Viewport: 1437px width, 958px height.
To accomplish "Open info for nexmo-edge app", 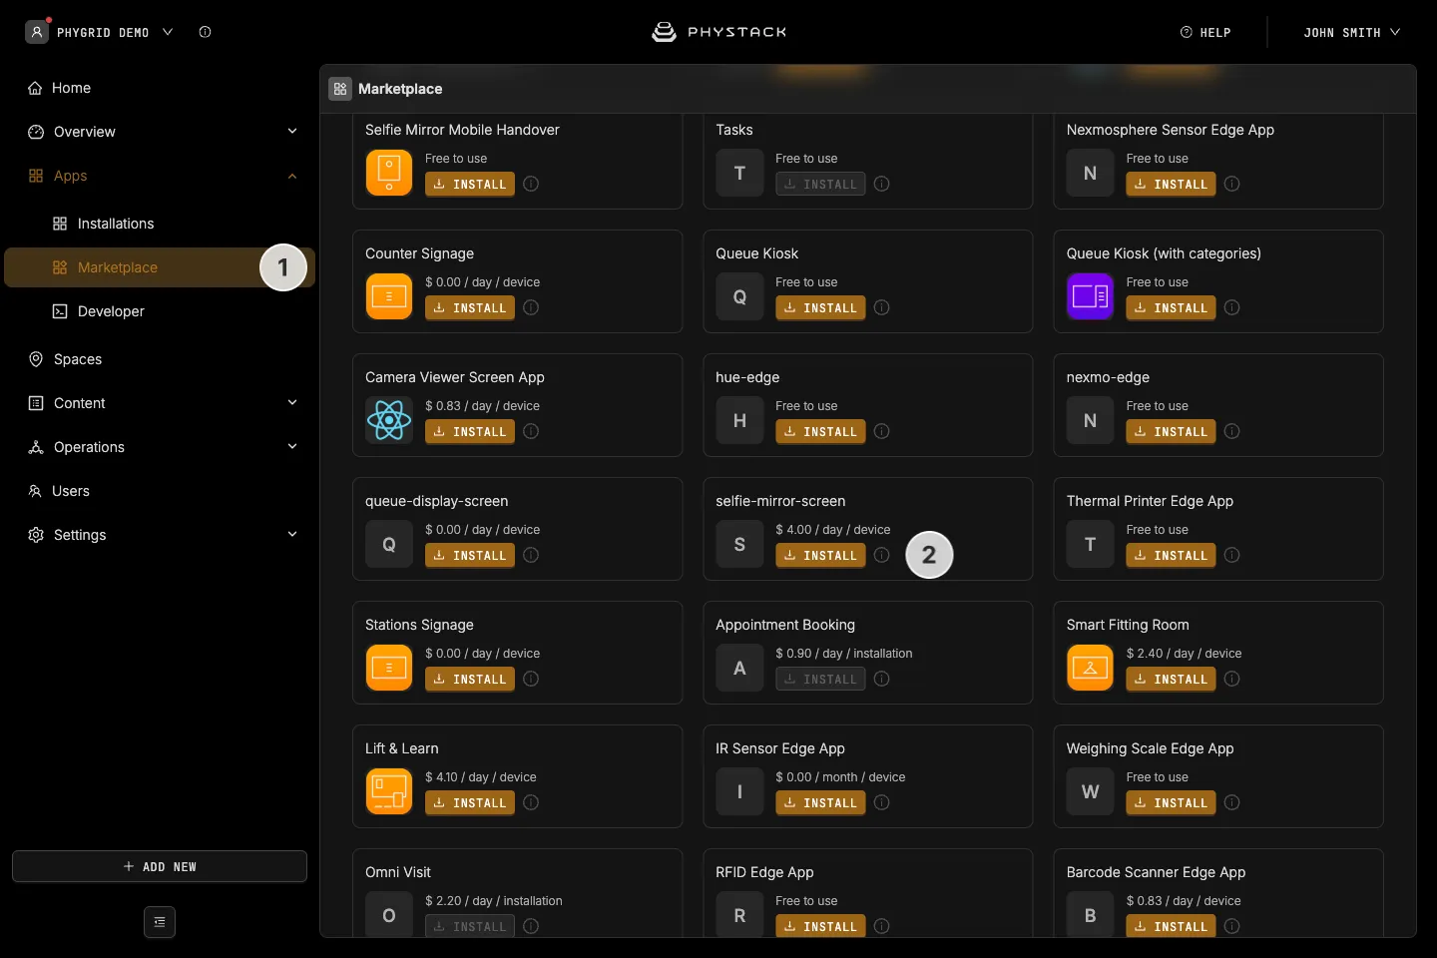I will 1232,431.
